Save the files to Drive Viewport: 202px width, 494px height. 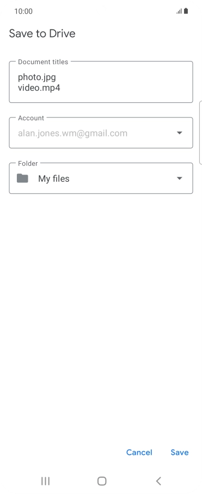pyautogui.click(x=180, y=452)
